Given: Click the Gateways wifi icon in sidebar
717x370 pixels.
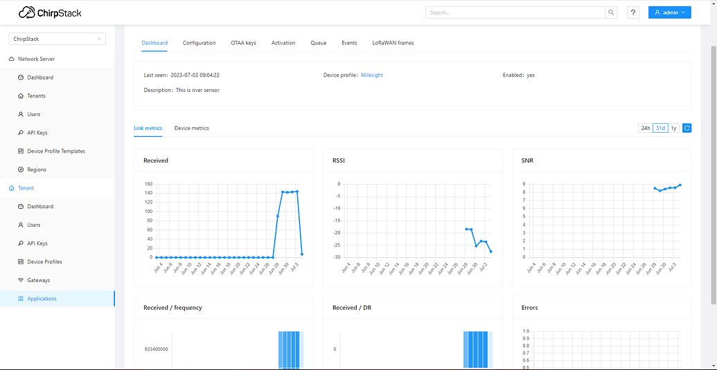Looking at the screenshot, I should click(x=21, y=280).
